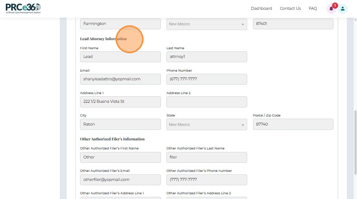
Task: Click the empty Address Line 2 field
Action: pyautogui.click(x=207, y=102)
